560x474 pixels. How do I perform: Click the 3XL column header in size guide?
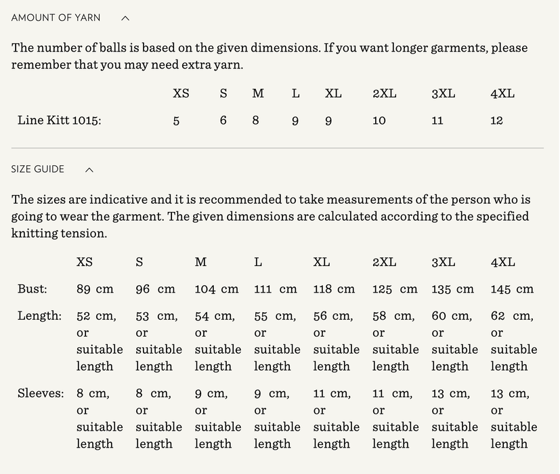444,262
